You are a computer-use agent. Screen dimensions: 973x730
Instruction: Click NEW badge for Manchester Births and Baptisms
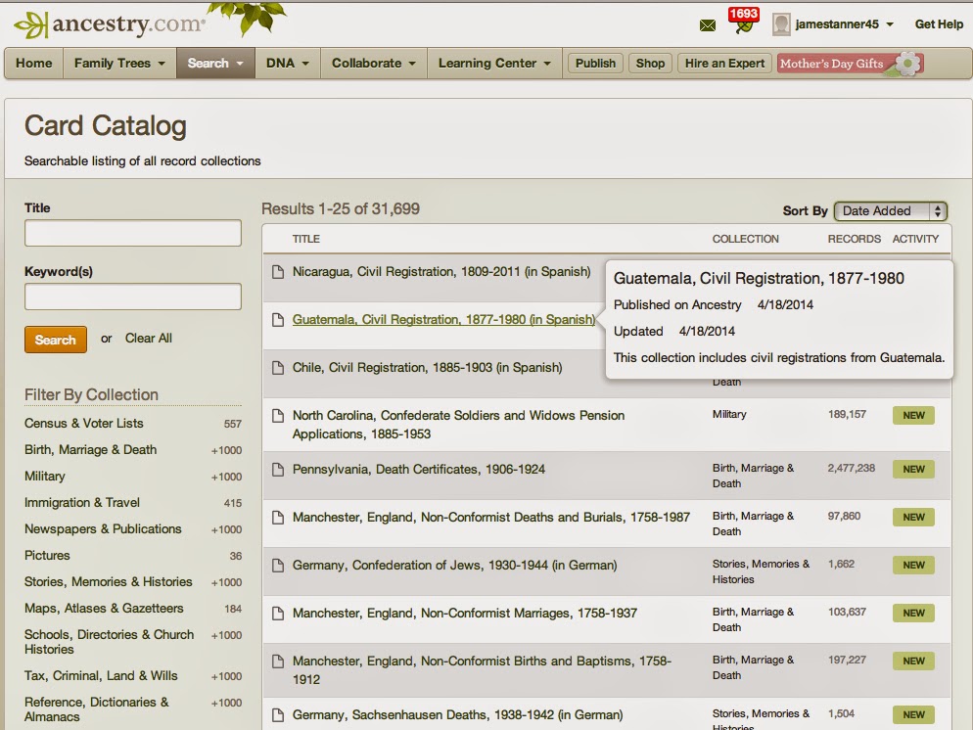click(913, 662)
